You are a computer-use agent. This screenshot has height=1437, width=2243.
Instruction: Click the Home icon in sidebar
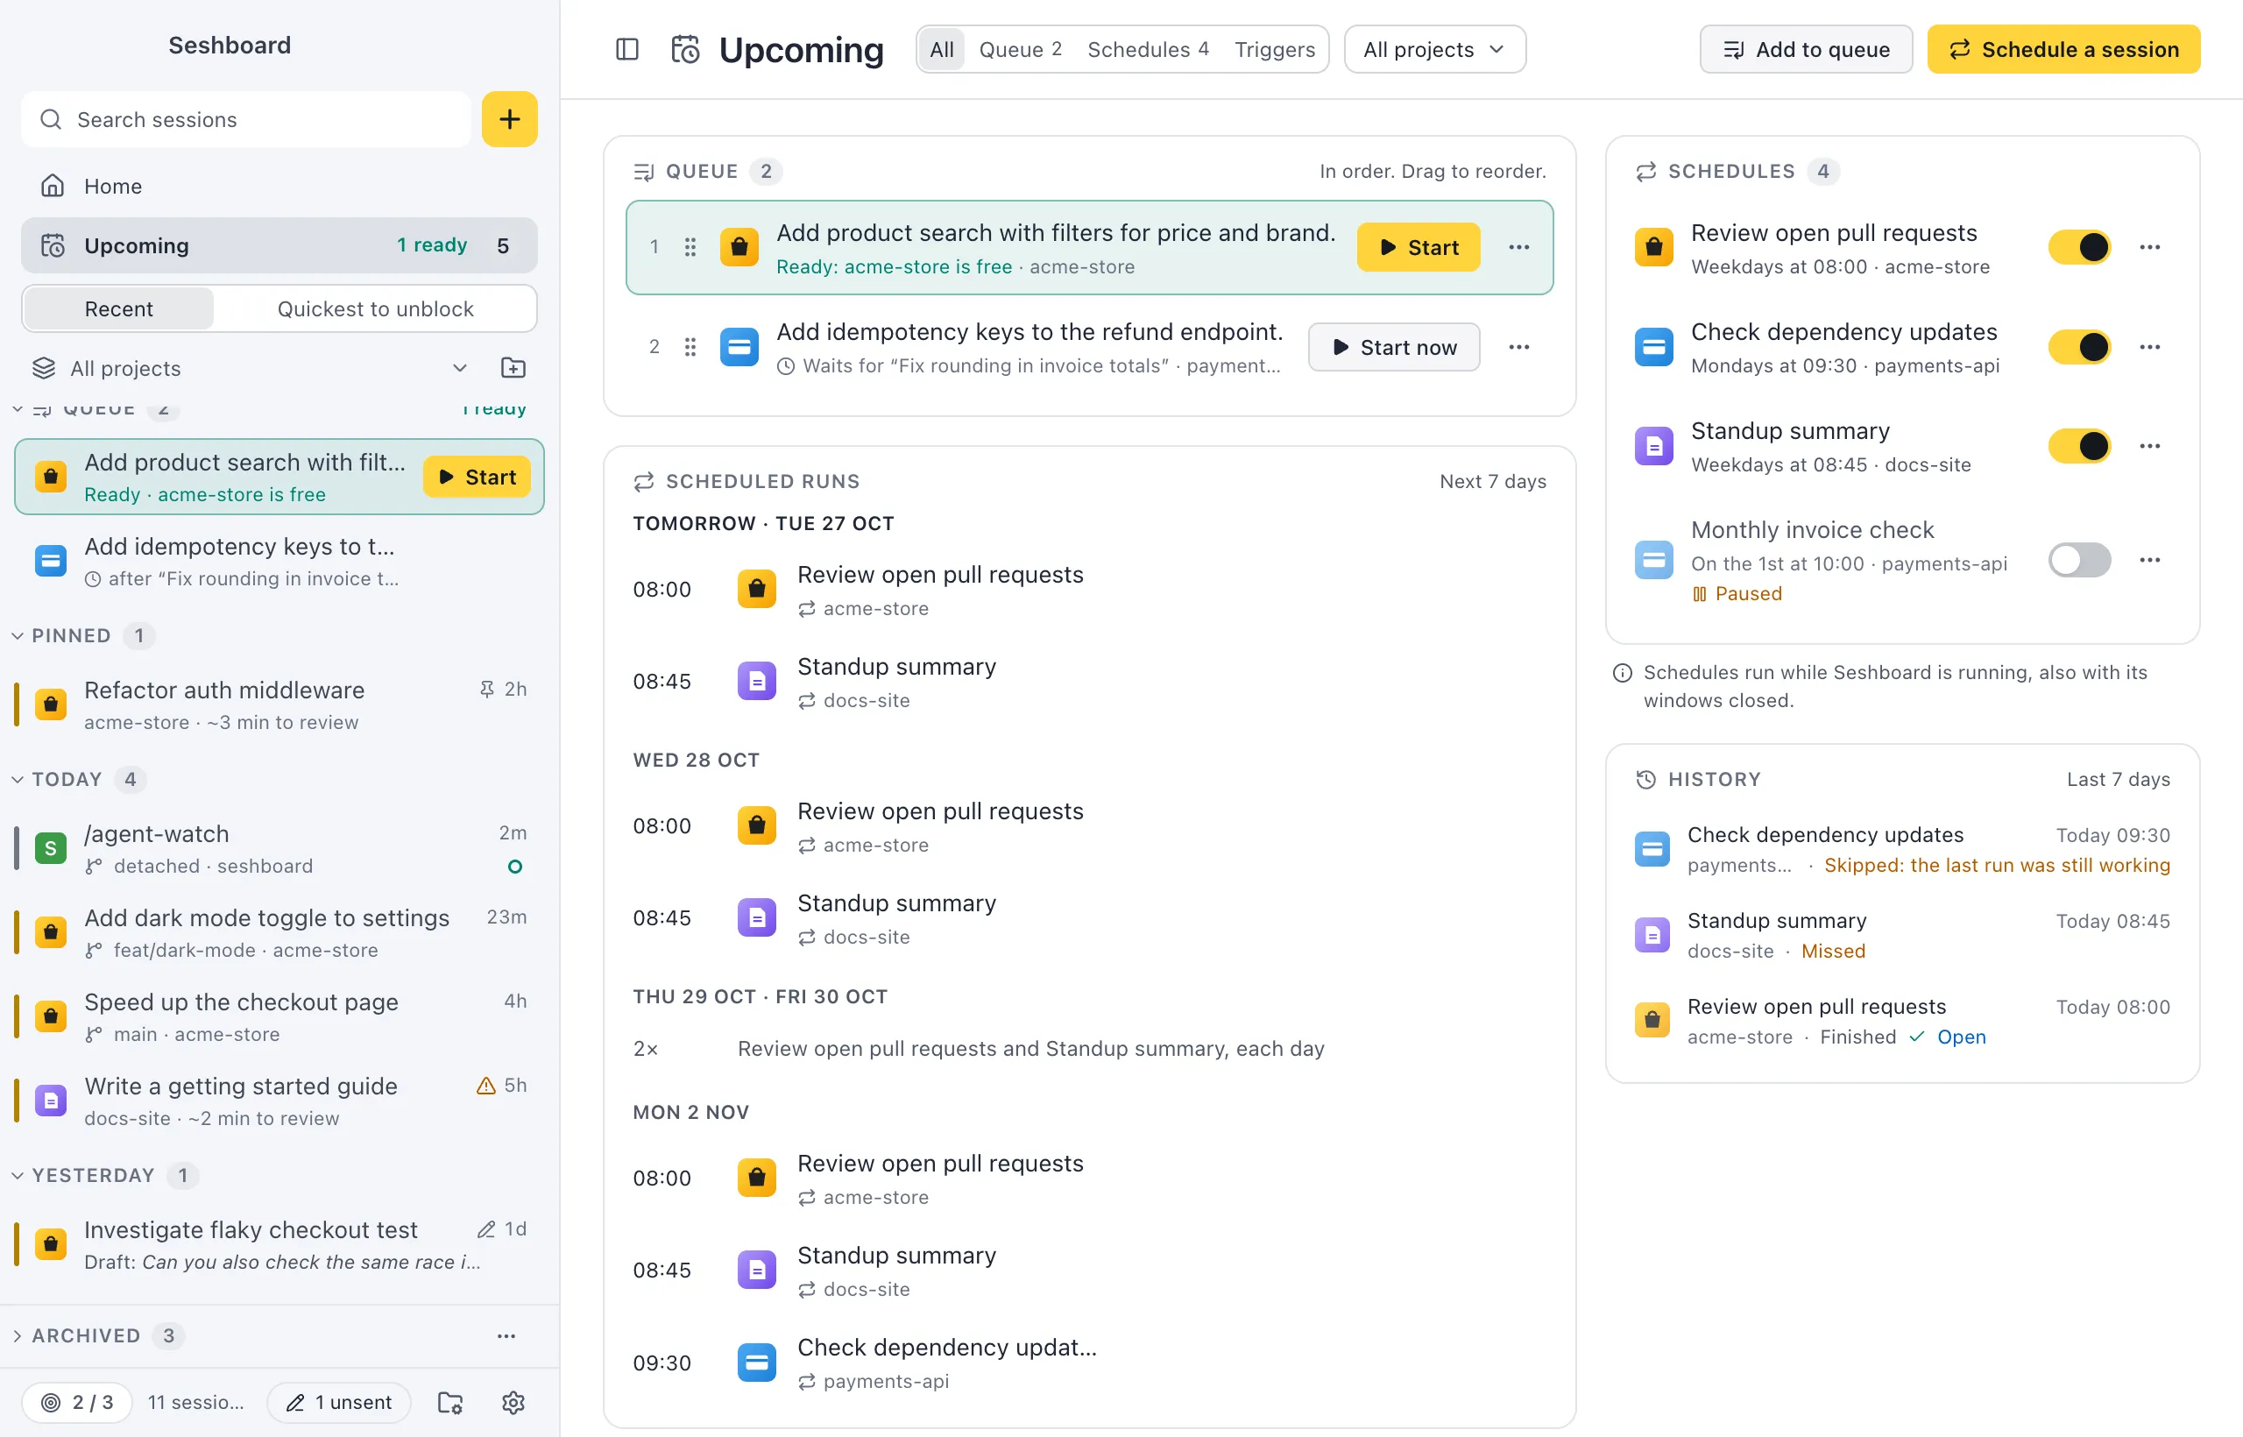point(53,186)
